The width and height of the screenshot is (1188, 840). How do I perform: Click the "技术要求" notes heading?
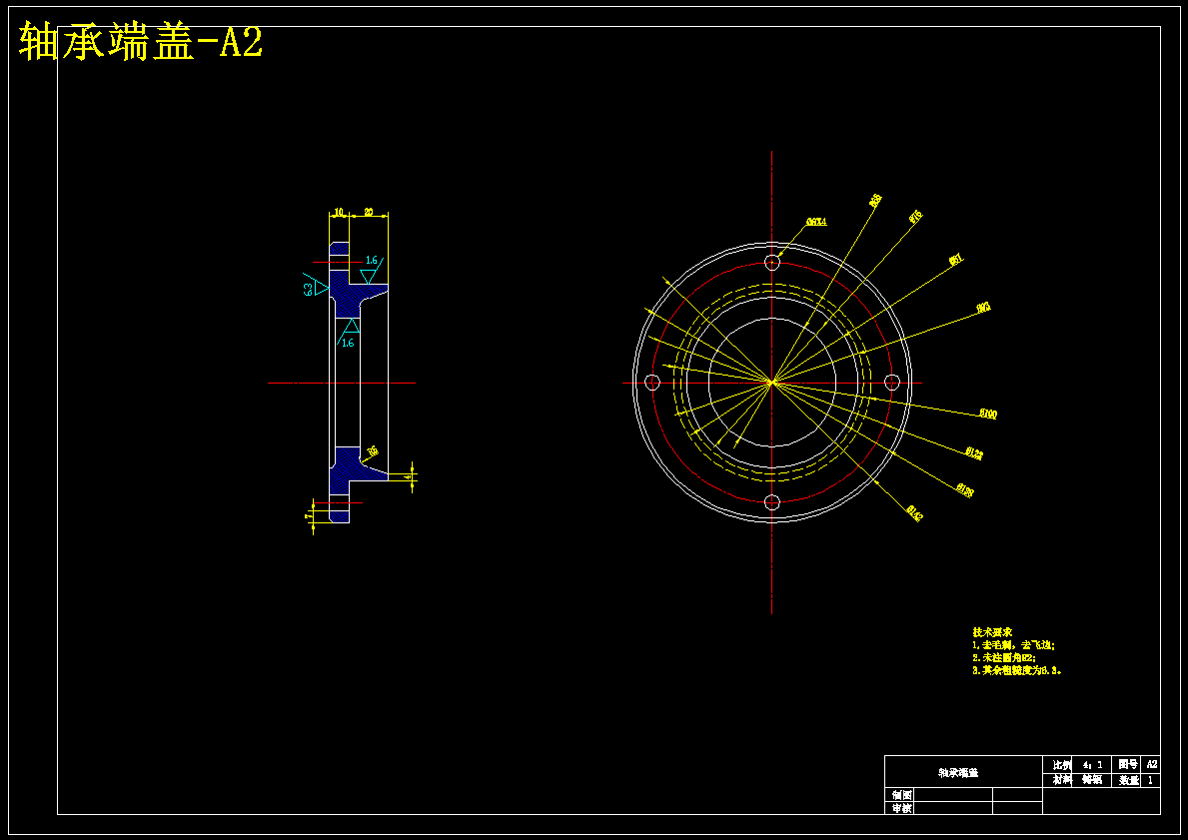pyautogui.click(x=992, y=631)
